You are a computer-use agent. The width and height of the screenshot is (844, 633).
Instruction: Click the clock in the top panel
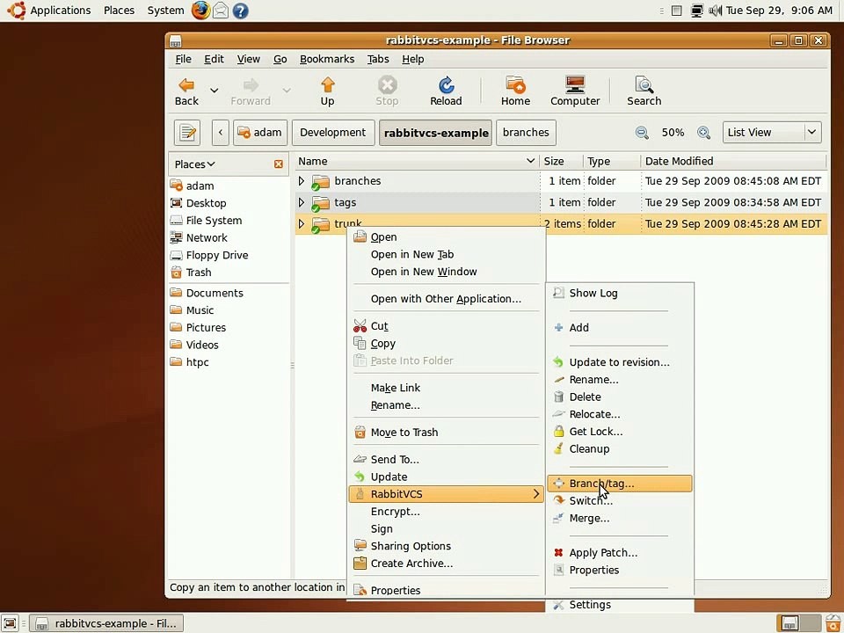click(779, 11)
